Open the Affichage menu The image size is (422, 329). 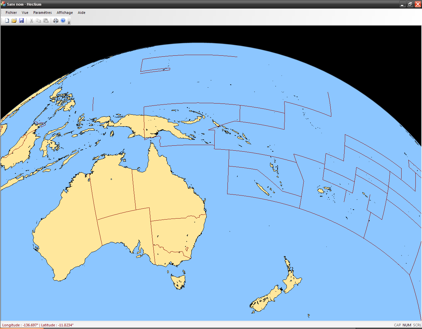click(65, 13)
